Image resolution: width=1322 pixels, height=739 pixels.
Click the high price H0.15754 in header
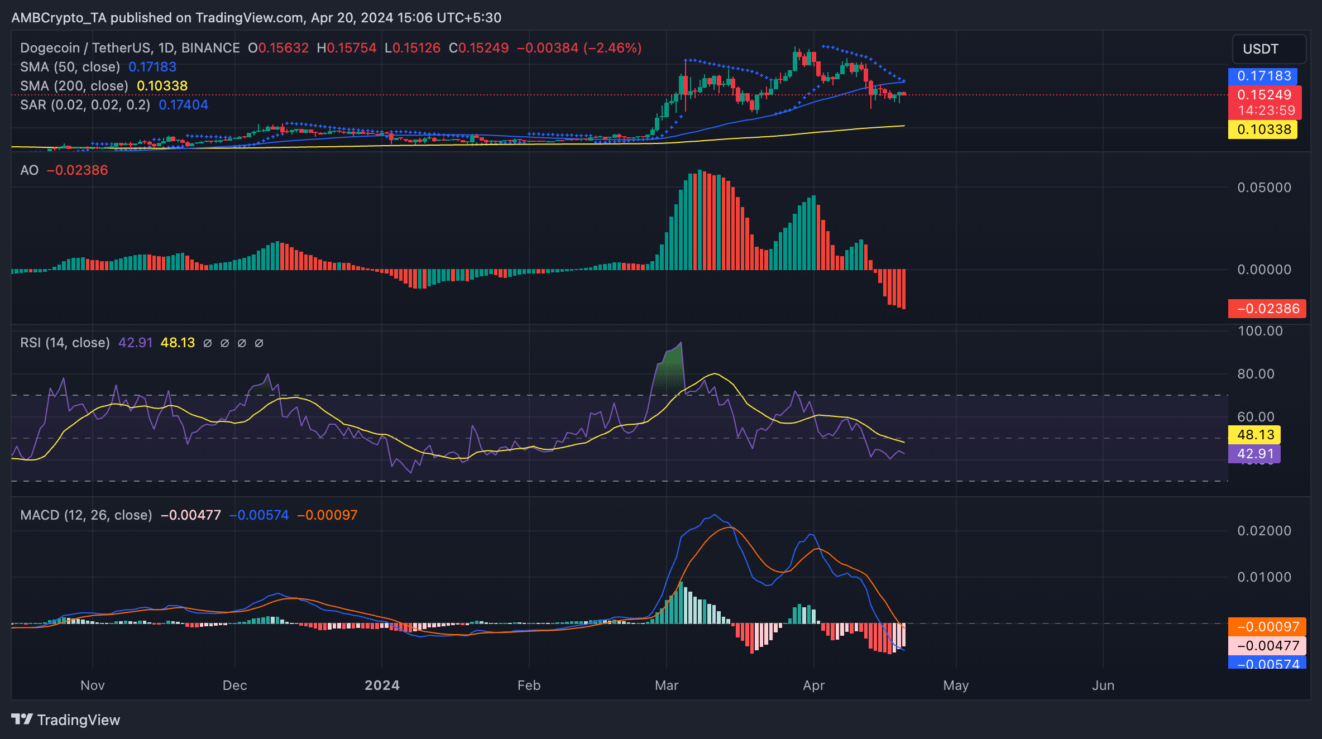347,48
